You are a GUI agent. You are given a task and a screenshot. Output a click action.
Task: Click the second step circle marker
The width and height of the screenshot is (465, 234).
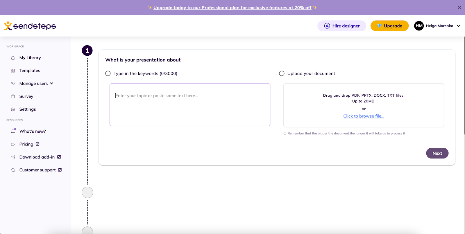87,192
